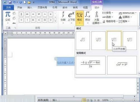Open the 引用 tab
This screenshot has width=140, height=102.
(55, 8)
